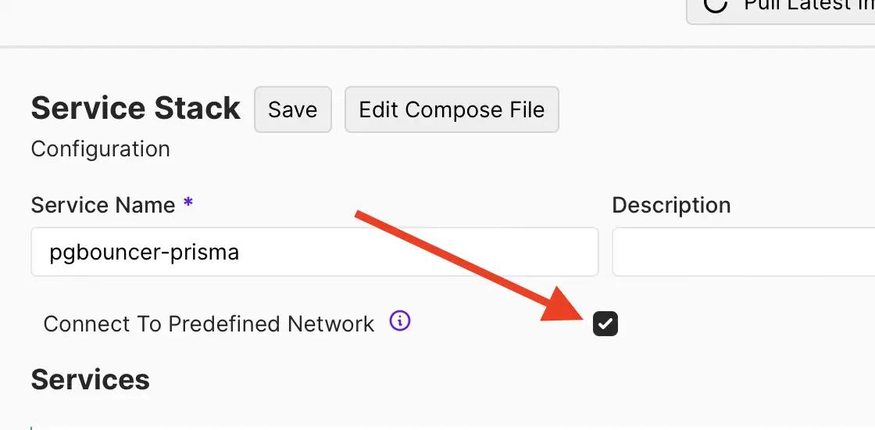Click the purple required asterisk next to Service Name
The width and height of the screenshot is (875, 430).
188,202
